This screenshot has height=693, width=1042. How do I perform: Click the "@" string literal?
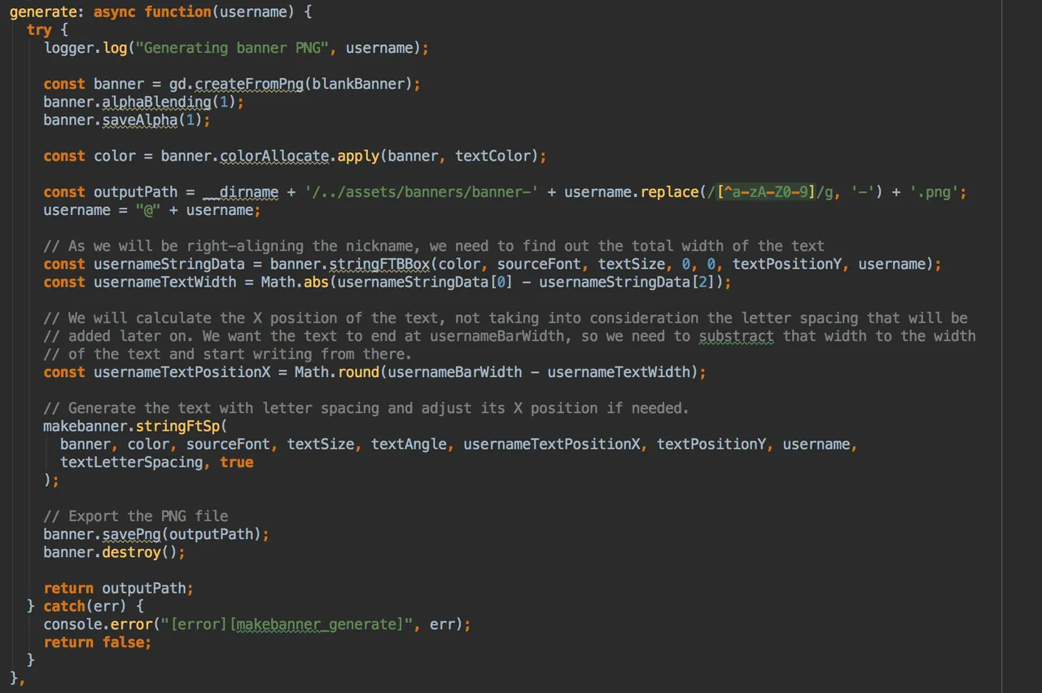tap(148, 210)
